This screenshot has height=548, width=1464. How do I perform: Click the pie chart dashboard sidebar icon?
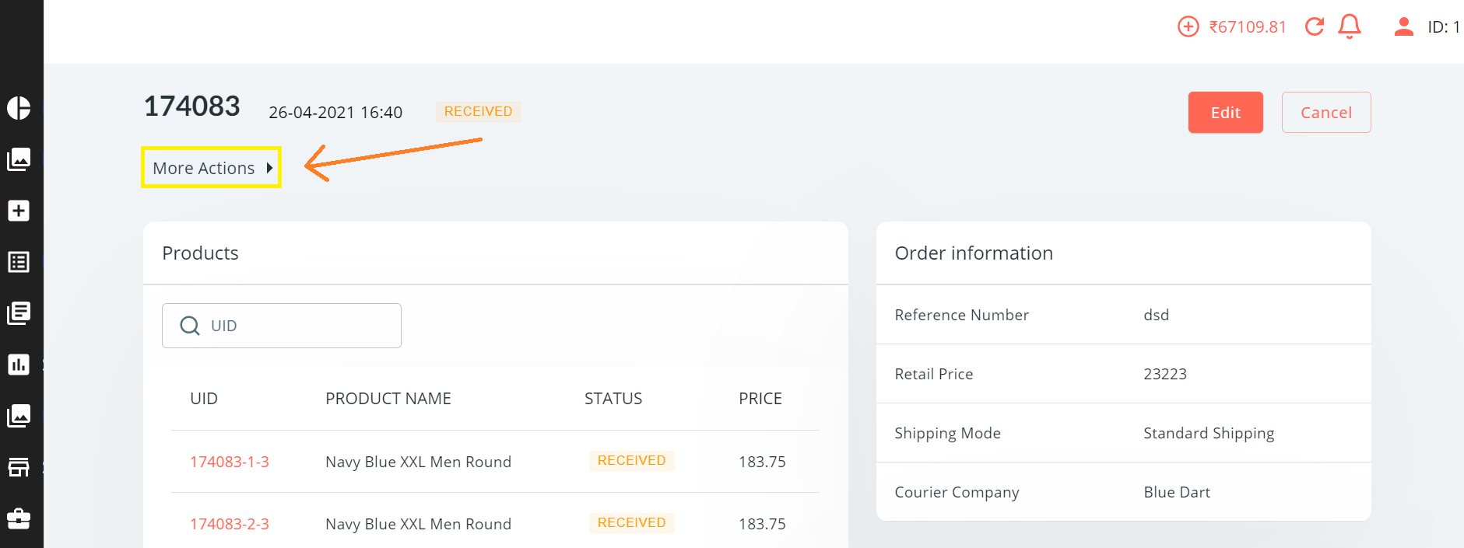[19, 108]
